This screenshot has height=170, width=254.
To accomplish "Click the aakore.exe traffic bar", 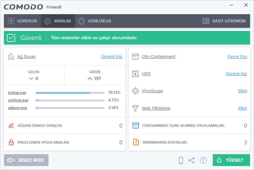I will [x=70, y=108].
